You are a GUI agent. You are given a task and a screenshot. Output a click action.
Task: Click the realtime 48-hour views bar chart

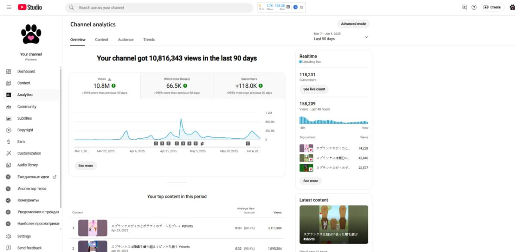pyautogui.click(x=333, y=120)
